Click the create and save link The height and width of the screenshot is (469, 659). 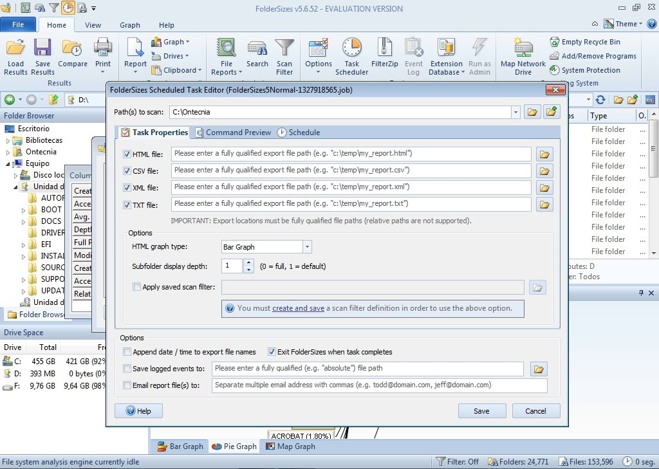(298, 308)
